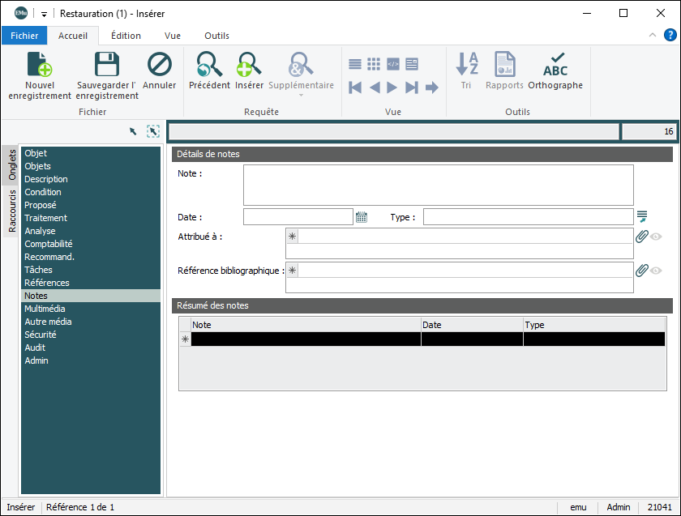Click the paperclip beside Référence bibliographique
Viewport: 681px width, 516px height.
[x=641, y=271]
